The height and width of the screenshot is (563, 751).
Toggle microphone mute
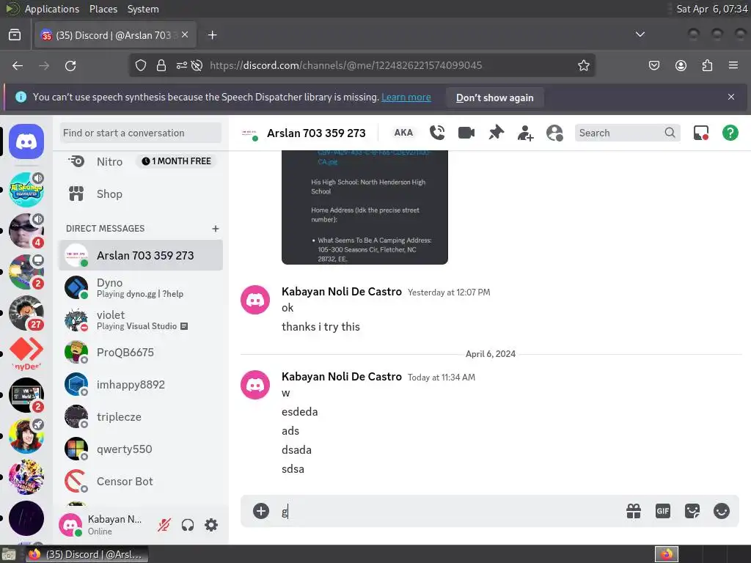click(164, 525)
